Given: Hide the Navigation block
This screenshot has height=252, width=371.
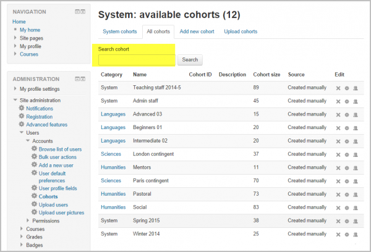Looking at the screenshot, I should pyautogui.click(x=77, y=12).
